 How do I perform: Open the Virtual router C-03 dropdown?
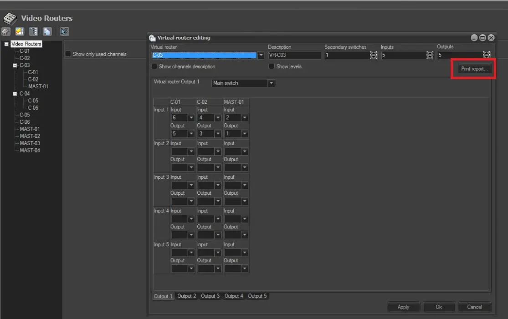[261, 56]
